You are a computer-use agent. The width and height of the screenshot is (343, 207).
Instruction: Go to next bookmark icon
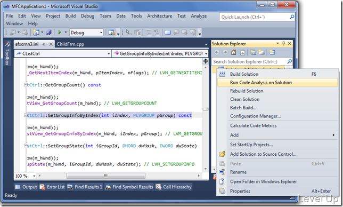coord(184,33)
